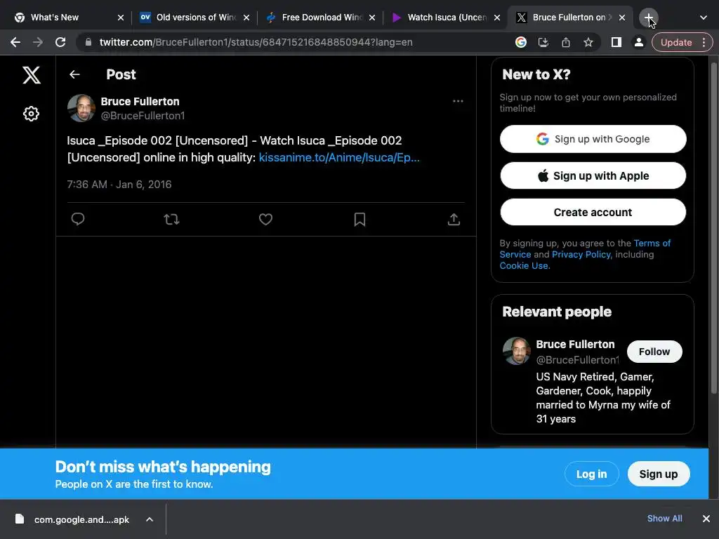The height and width of the screenshot is (539, 719).
Task: Switch to What's New tab
Action: point(62,18)
